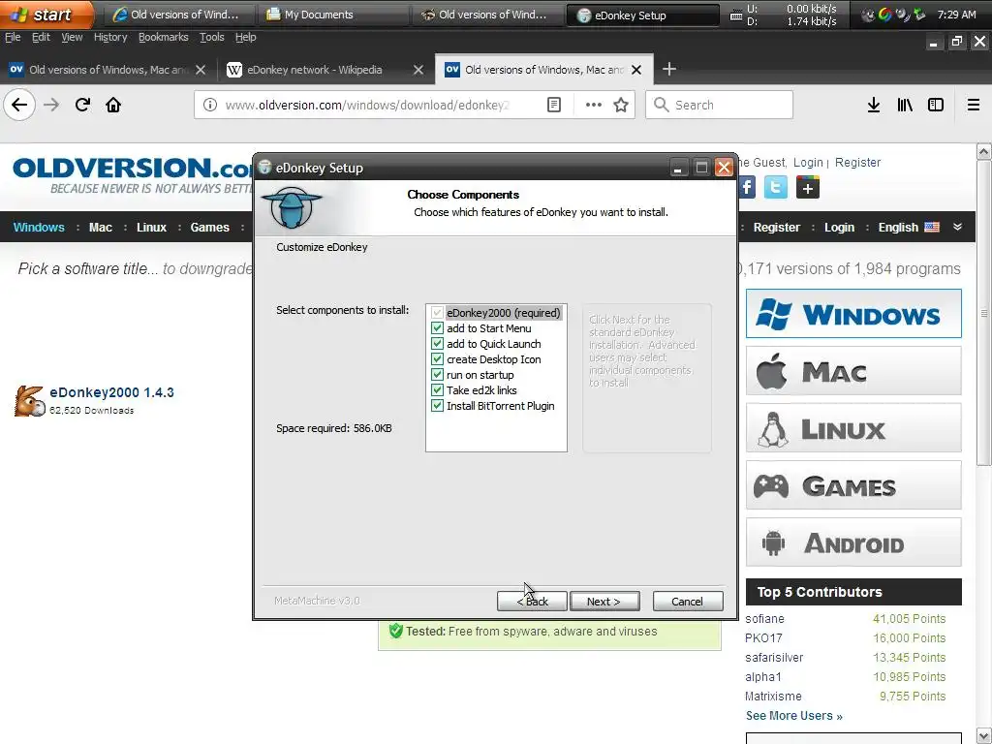
Task: Click Login link in the black nav bar
Action: point(839,227)
